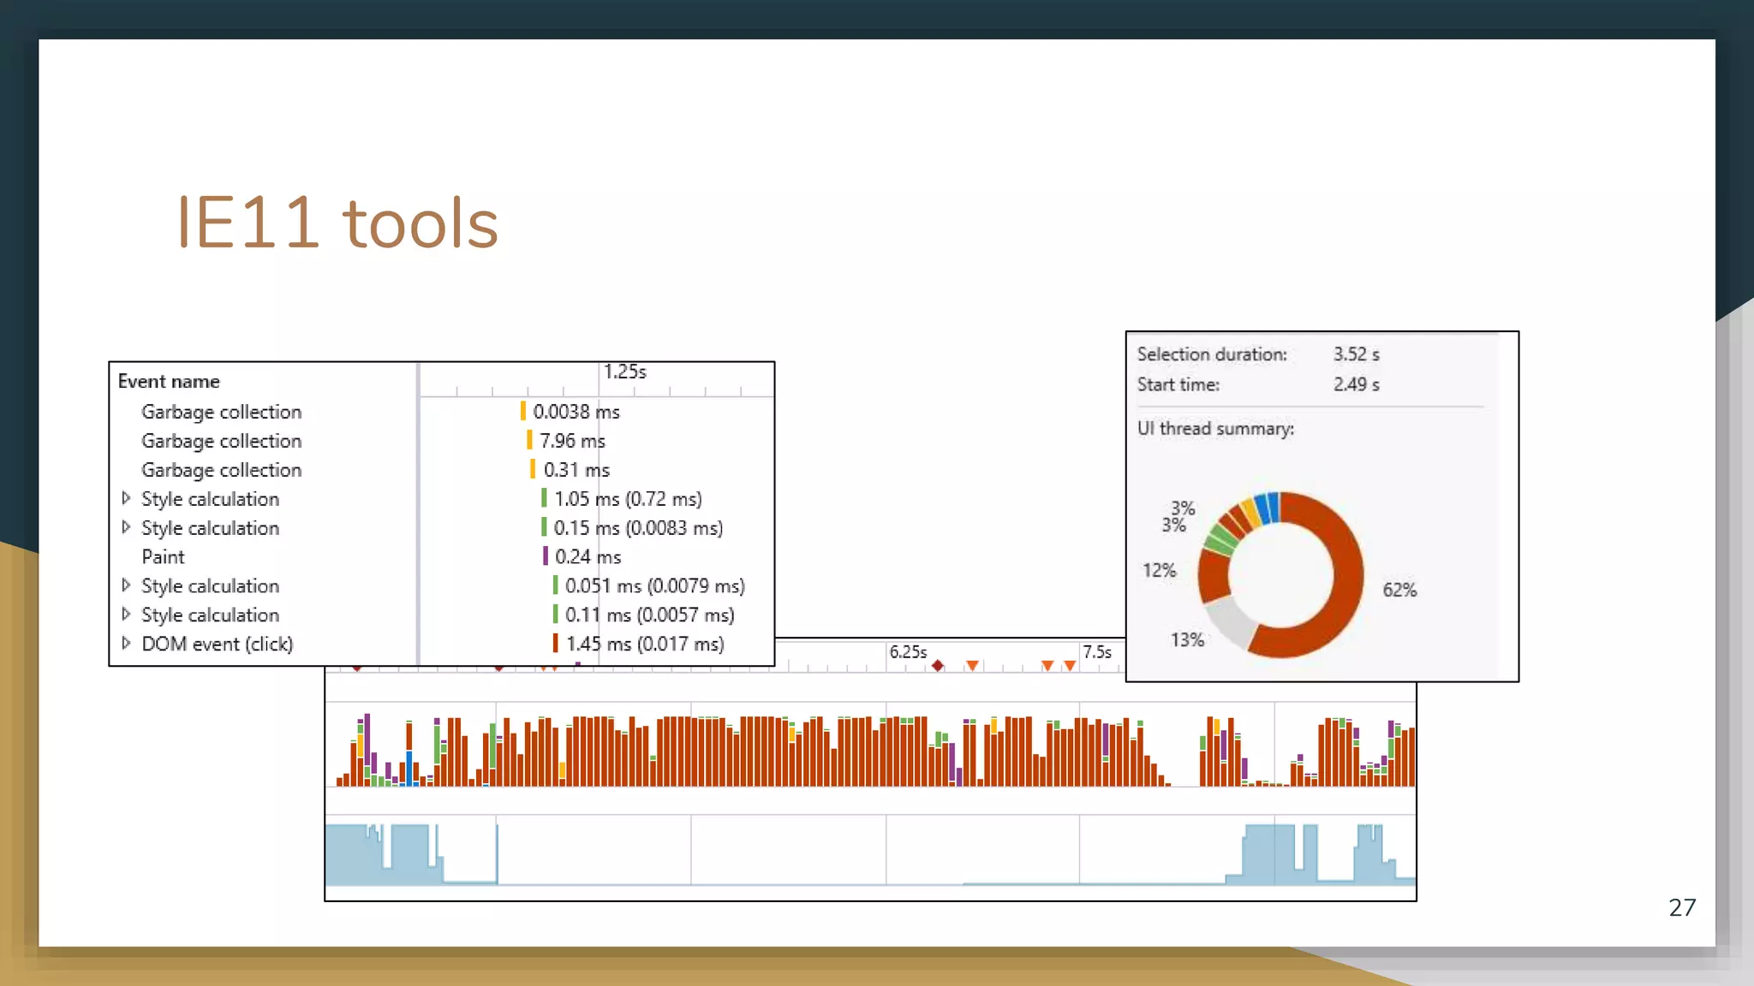Click the yellow donut chart segment
Viewport: 1754px width, 986px height.
pyautogui.click(x=1251, y=512)
